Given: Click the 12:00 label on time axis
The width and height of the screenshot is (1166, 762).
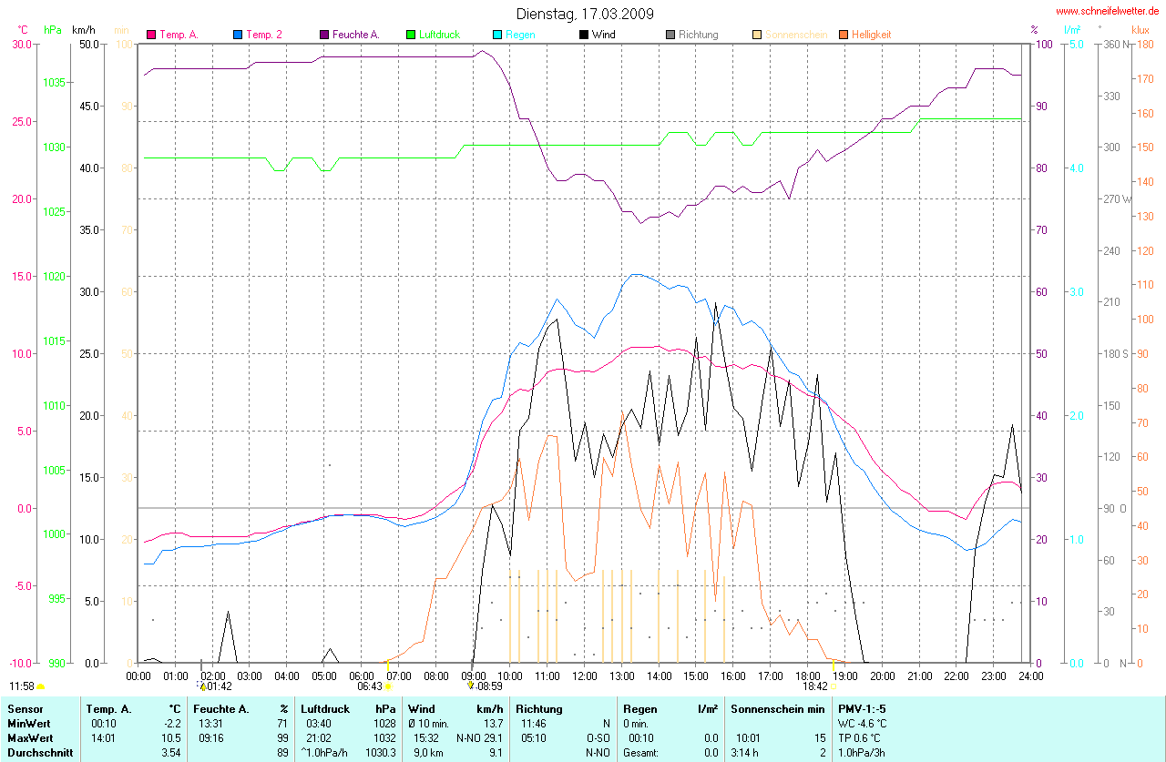Looking at the screenshot, I should (x=584, y=676).
